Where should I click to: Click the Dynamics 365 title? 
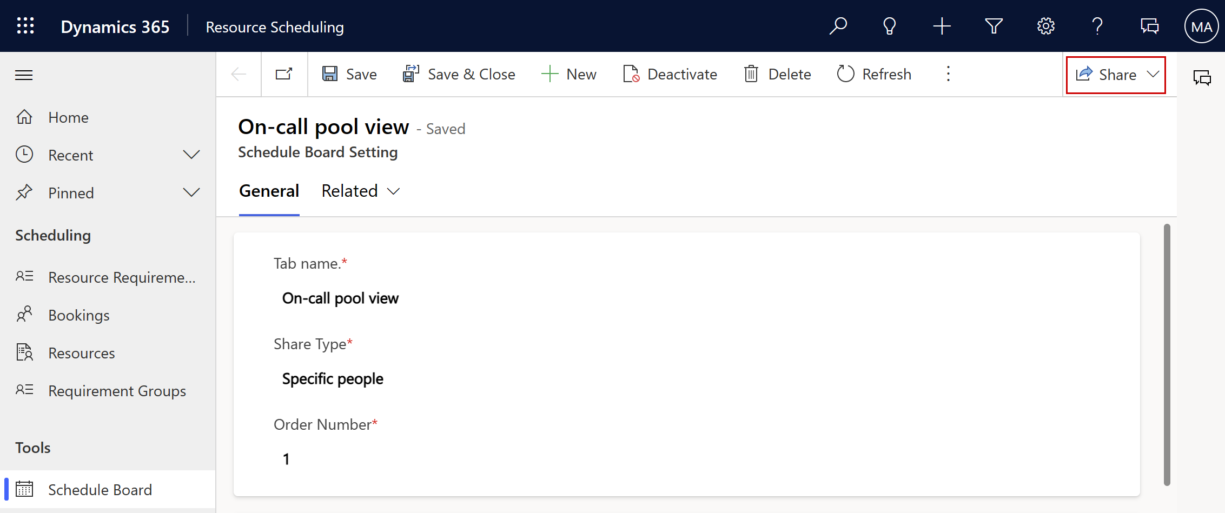(115, 27)
